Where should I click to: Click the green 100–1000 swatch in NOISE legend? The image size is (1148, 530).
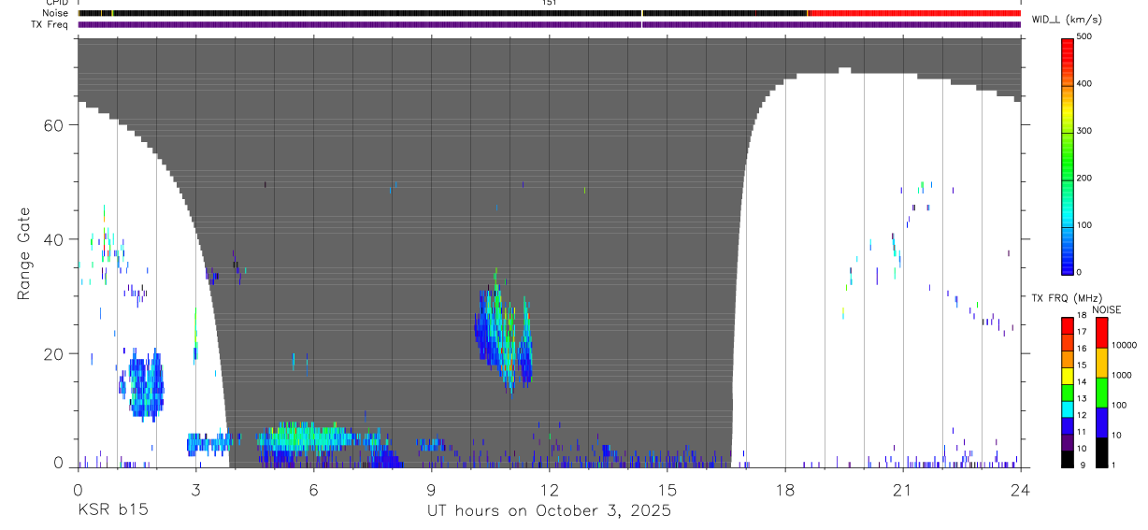(x=1102, y=393)
